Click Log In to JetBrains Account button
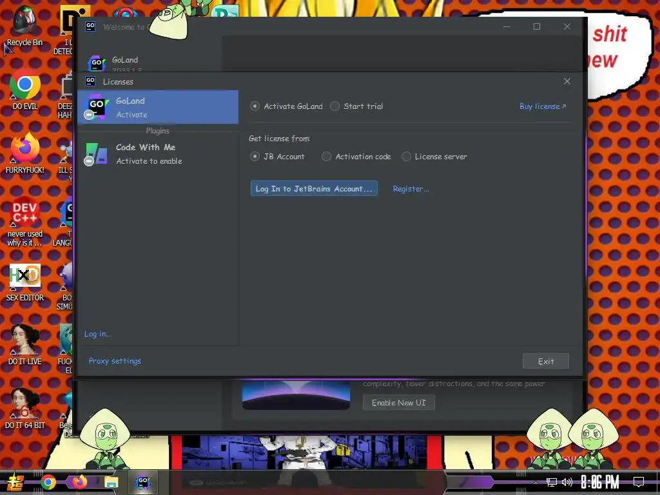 coord(314,189)
